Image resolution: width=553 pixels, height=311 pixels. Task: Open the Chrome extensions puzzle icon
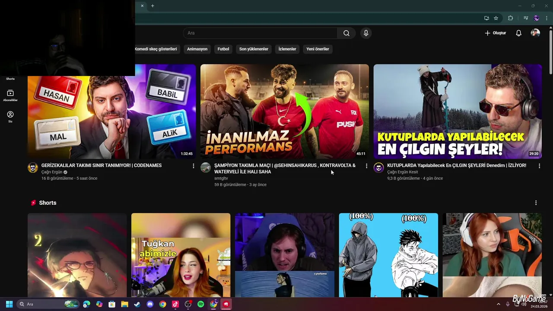pyautogui.click(x=510, y=18)
